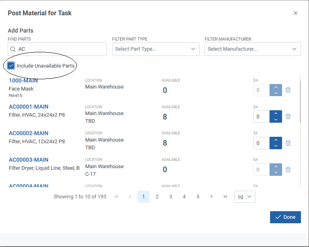This screenshot has width=309, height=247.
Task: Open the rows-per-page dropdown showing 10
Action: point(245,197)
